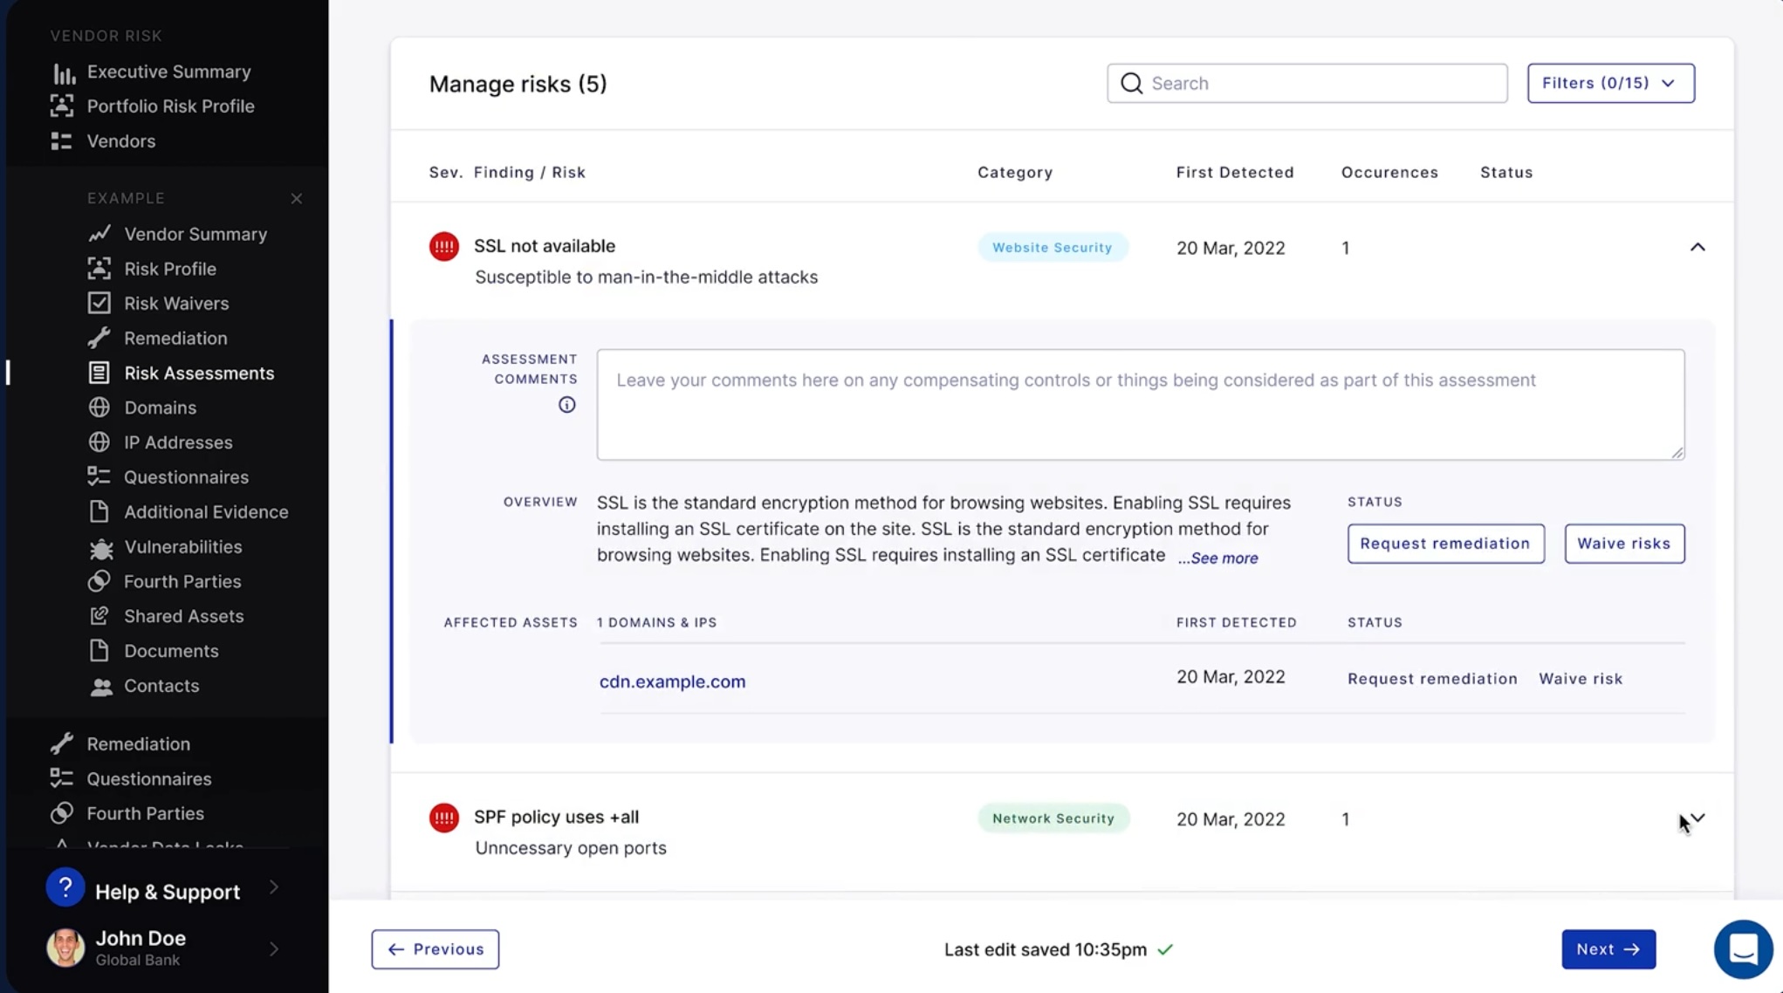Open the cdn.example.com link

click(672, 681)
